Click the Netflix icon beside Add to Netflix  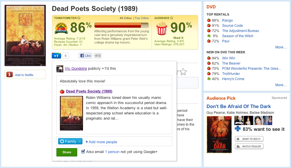10,75
